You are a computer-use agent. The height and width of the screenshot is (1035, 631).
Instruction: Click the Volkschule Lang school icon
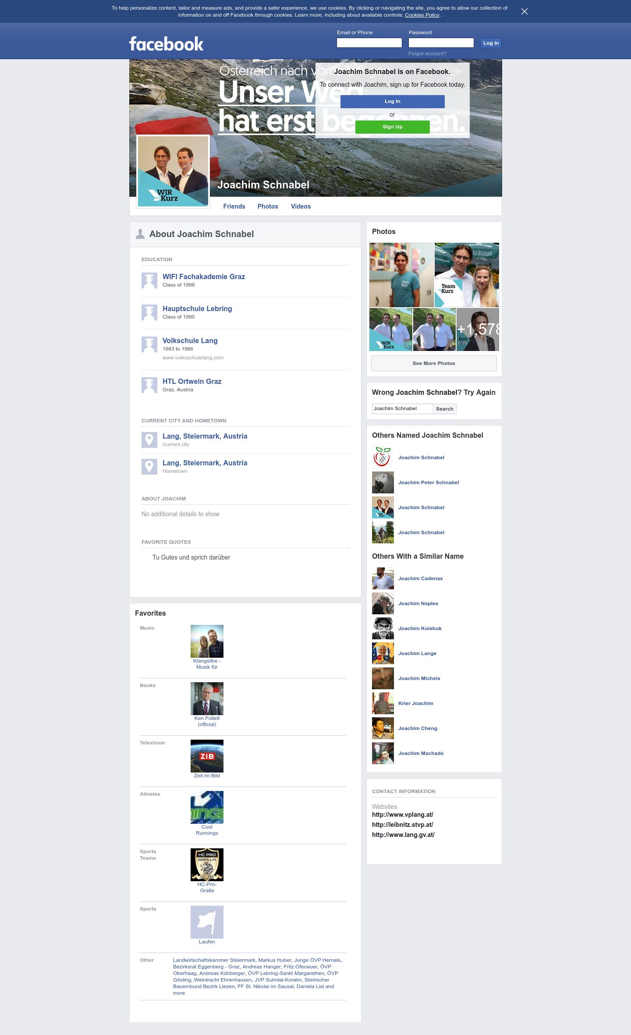click(149, 344)
